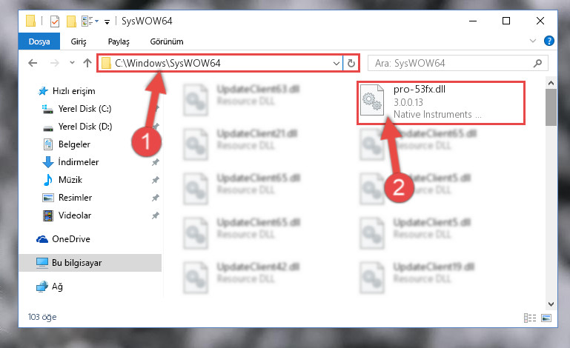Viewport: 570px width, 348px height.
Task: Click the vertical scrollbar down arrow
Action: click(551, 304)
